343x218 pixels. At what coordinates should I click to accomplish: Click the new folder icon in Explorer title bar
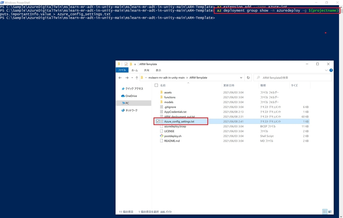pos(131,64)
